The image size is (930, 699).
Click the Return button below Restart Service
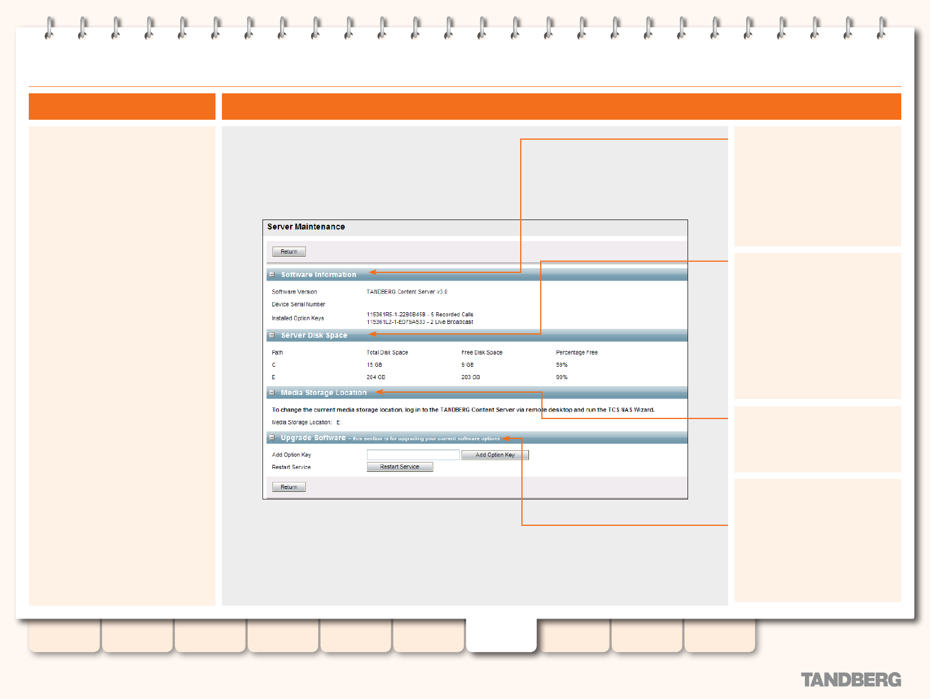point(289,487)
